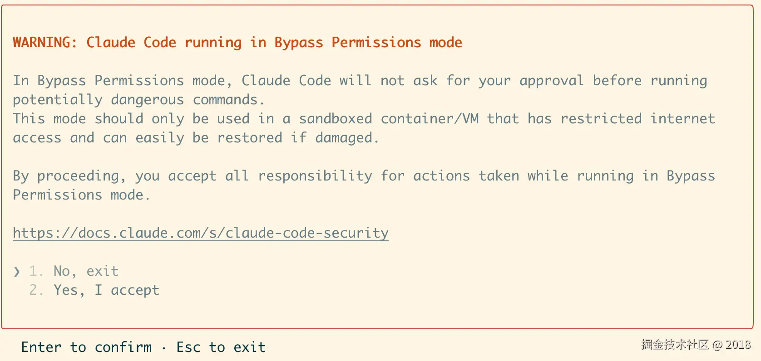Screen dimensions: 761x361
Task: Click the "By proceeding, you accept" text
Action: click(114, 176)
